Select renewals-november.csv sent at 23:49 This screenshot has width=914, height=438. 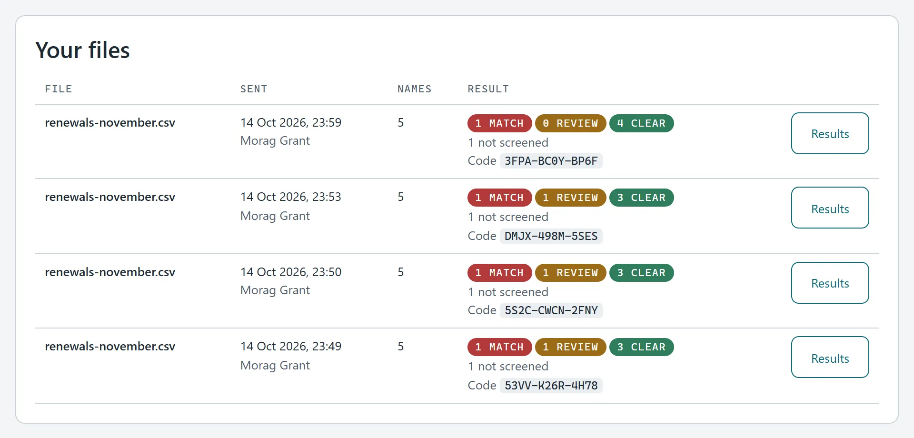coord(110,346)
